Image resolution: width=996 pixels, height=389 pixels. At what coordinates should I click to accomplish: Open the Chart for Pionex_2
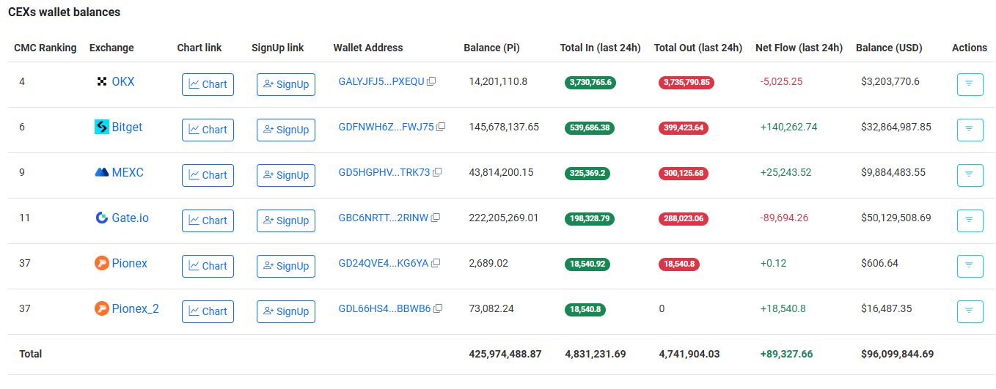click(x=208, y=311)
